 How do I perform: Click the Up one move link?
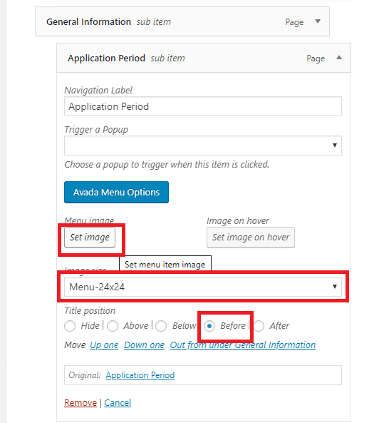104,345
